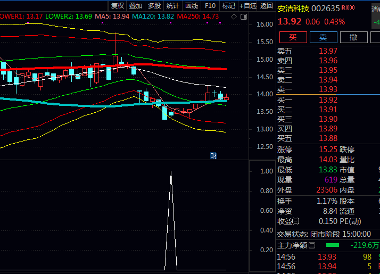Open F10 company information
The height and width of the screenshot is (274, 380).
click(210, 6)
